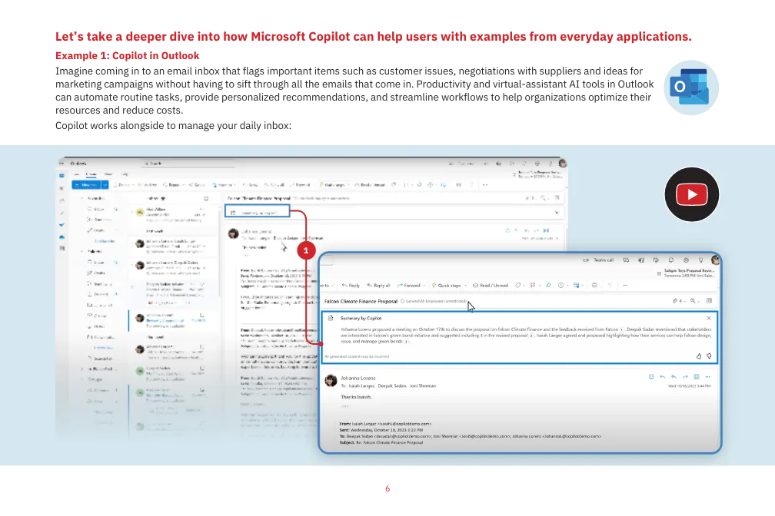This screenshot has height=516, width=775.
Task: Click Forward in the enlarged callout toolbar
Action: [x=409, y=286]
